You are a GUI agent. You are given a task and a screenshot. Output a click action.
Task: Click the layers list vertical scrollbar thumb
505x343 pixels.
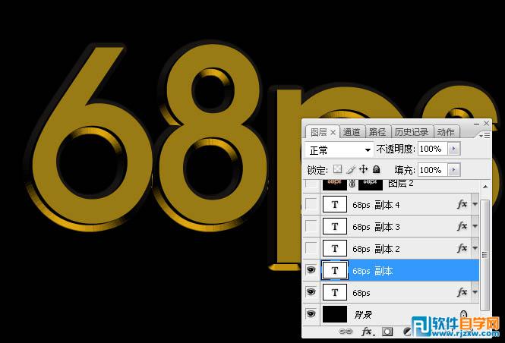pos(485,255)
